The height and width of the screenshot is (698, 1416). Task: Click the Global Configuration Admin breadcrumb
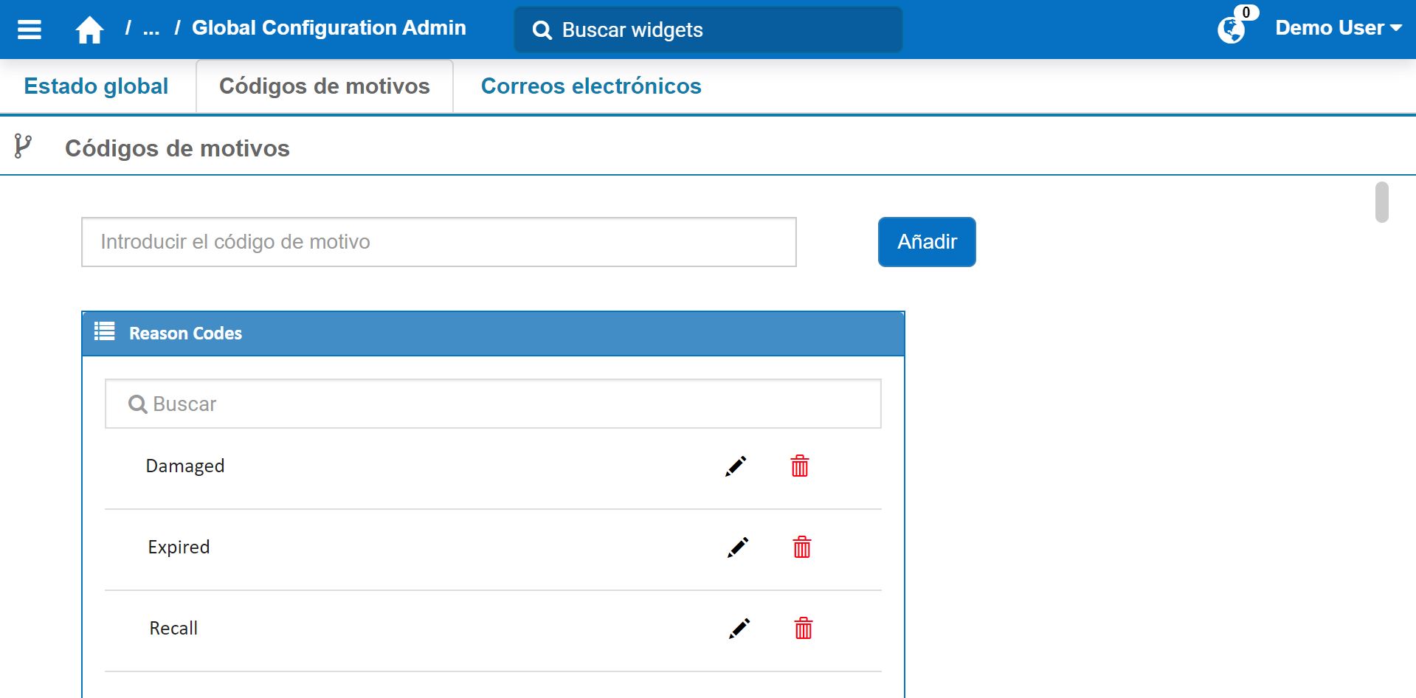coord(329,28)
